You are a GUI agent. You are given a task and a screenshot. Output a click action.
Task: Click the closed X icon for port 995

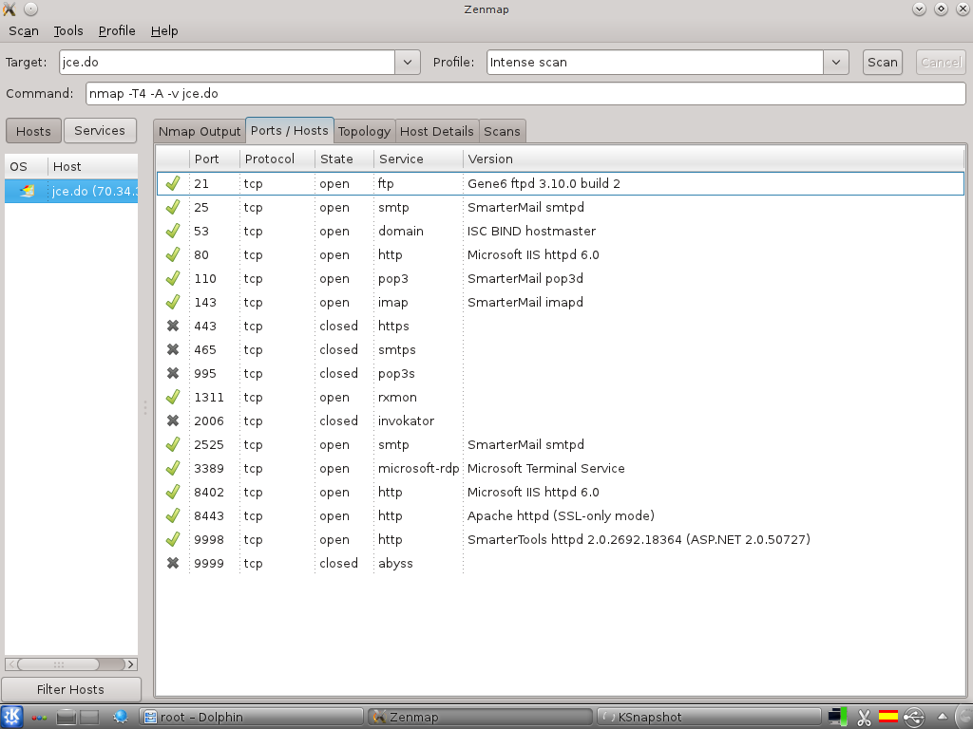click(173, 373)
